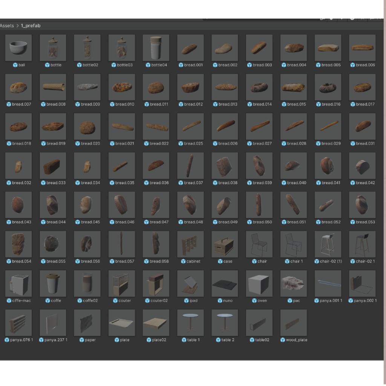Select the ipad prefab

click(190, 283)
